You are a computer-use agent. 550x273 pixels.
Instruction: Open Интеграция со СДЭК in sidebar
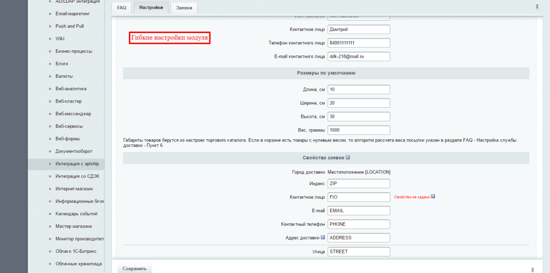point(77,176)
